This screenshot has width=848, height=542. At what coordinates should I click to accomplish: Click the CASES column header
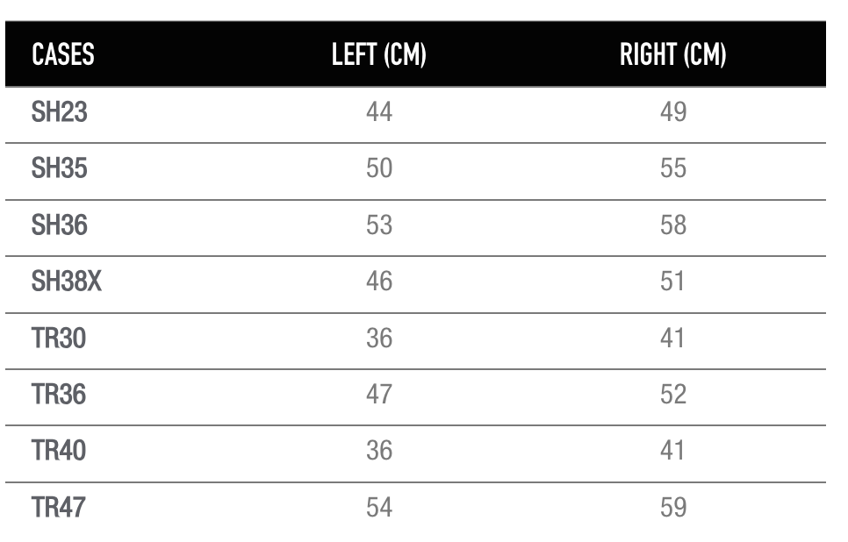62,54
